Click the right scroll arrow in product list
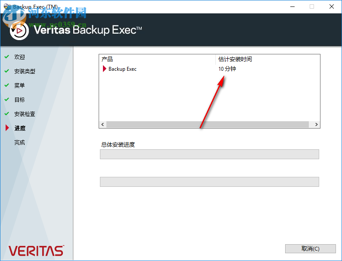 click(316, 125)
